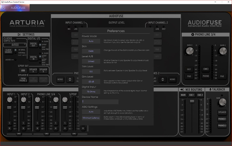Click the Input 2 pan knob

[x=24, y=100]
